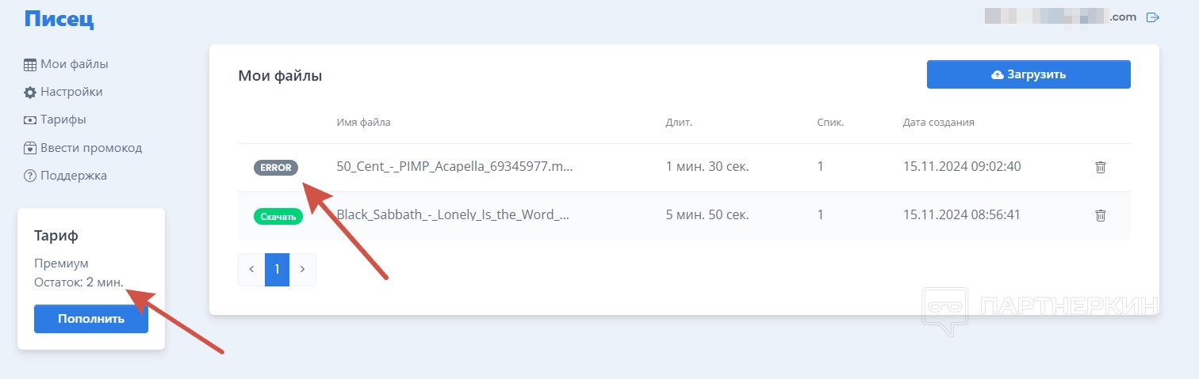Select page 1 in pagination
Image resolution: width=1199 pixels, height=379 pixels.
277,269
